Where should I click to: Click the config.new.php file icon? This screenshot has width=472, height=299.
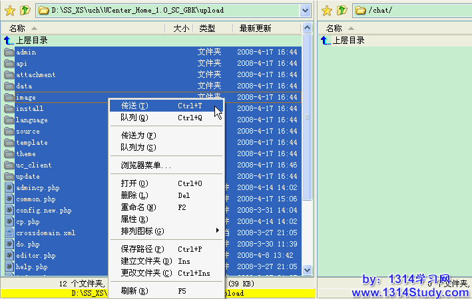point(9,211)
